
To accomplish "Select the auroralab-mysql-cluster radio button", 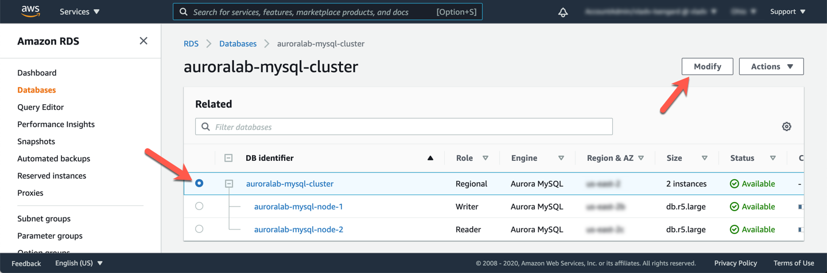I will pyautogui.click(x=199, y=183).
